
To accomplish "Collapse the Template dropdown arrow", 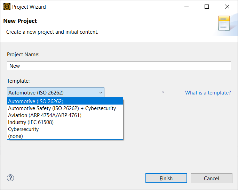I will click(101, 92).
